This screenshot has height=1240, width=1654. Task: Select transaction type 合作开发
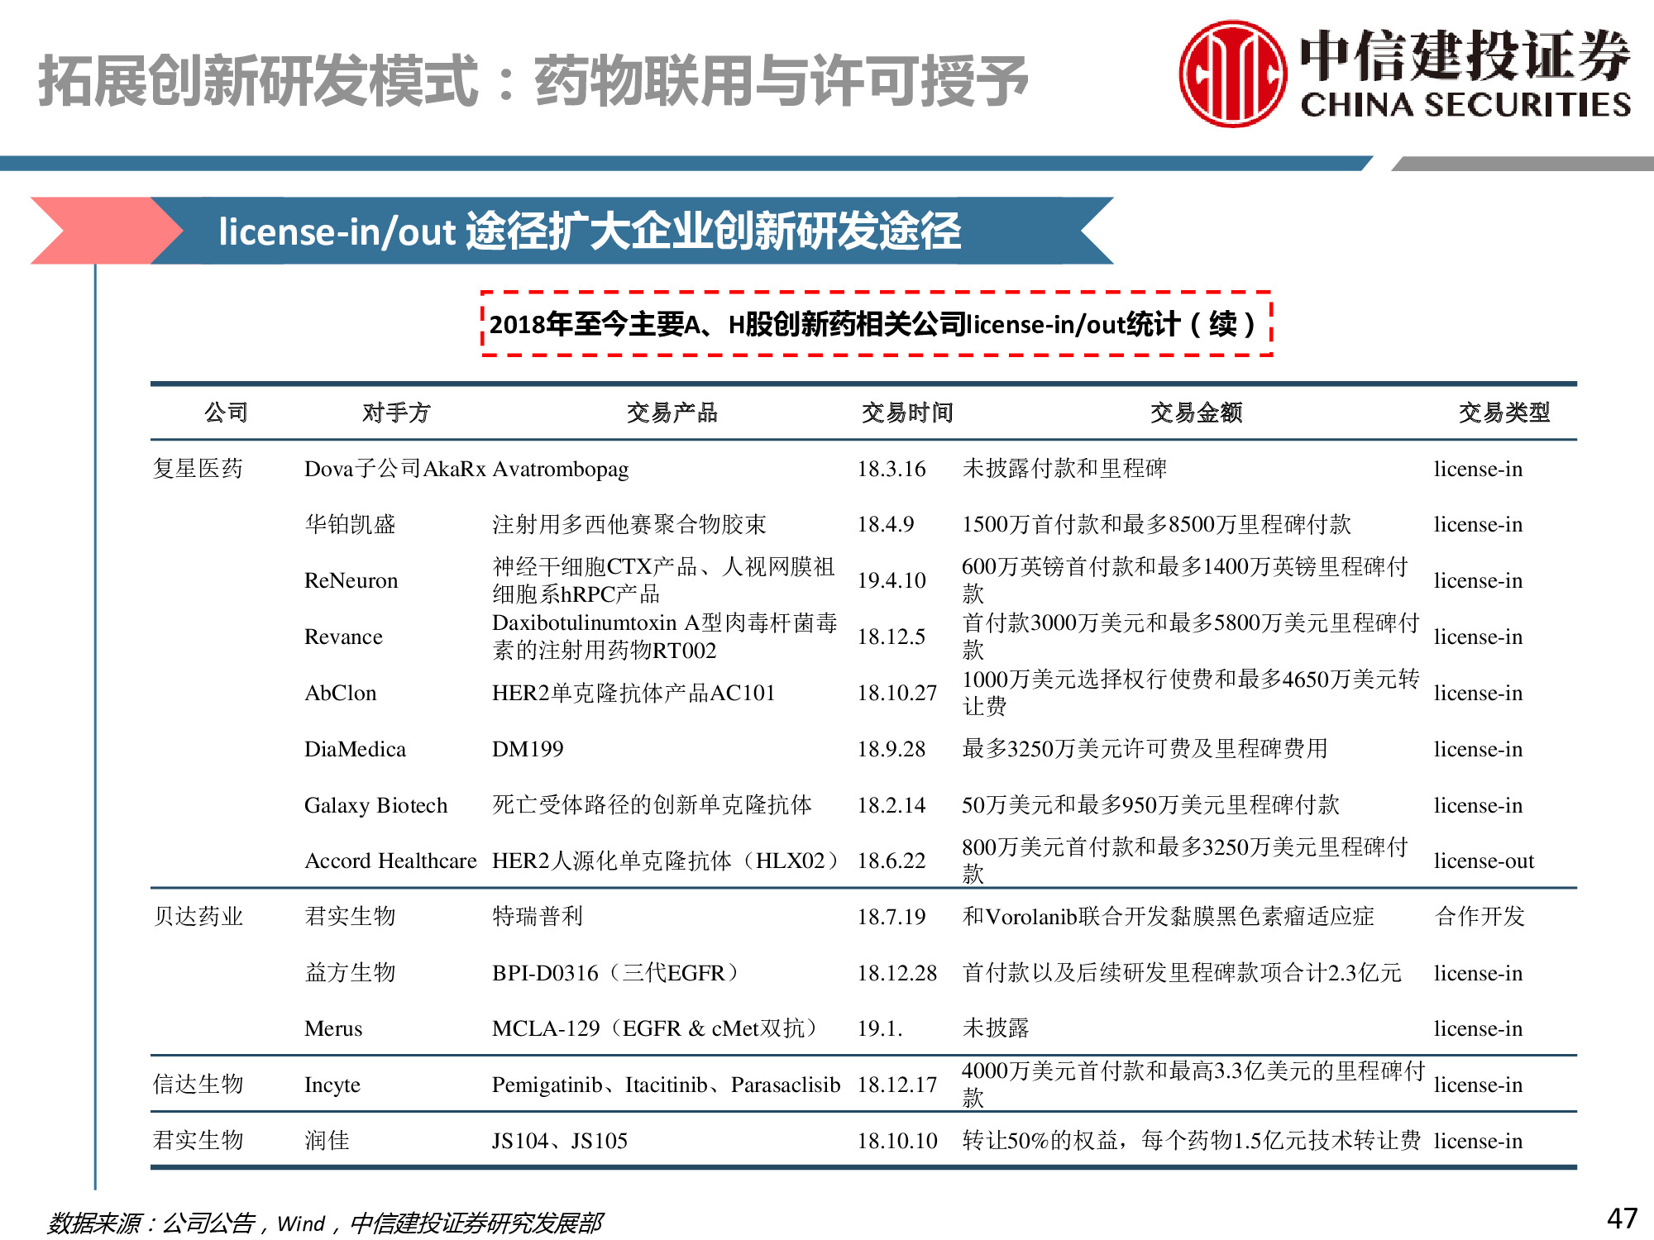click(1480, 917)
